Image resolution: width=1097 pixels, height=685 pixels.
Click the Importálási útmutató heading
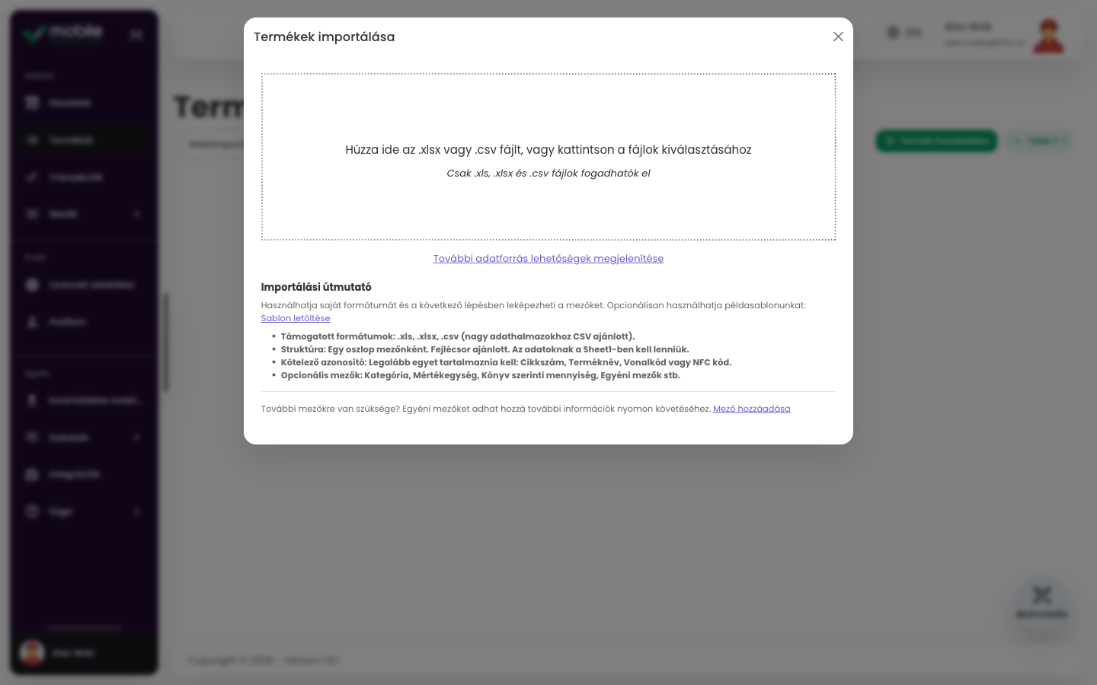316,287
